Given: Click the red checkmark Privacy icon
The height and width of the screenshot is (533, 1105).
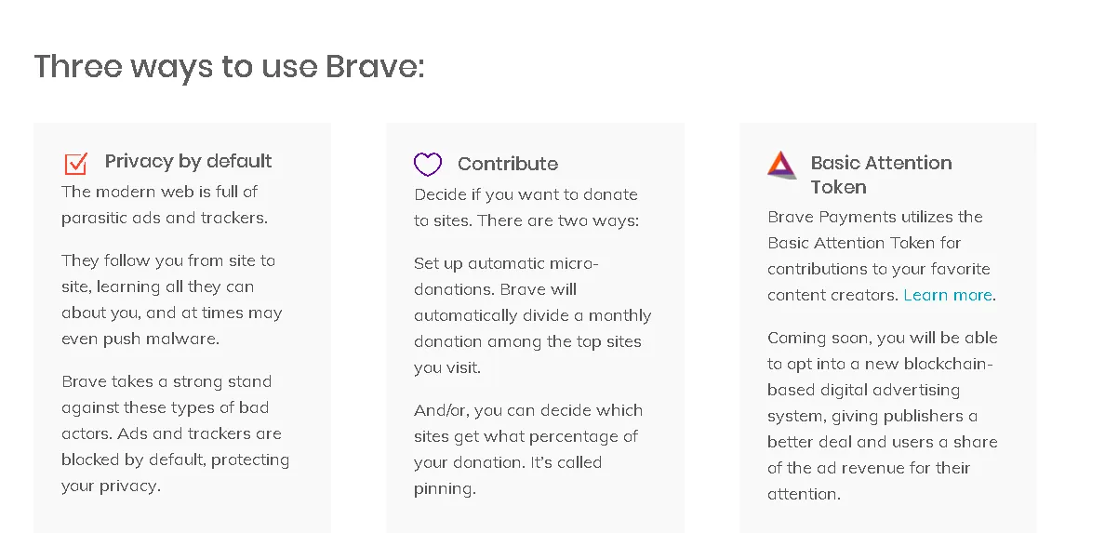Looking at the screenshot, I should (x=76, y=163).
